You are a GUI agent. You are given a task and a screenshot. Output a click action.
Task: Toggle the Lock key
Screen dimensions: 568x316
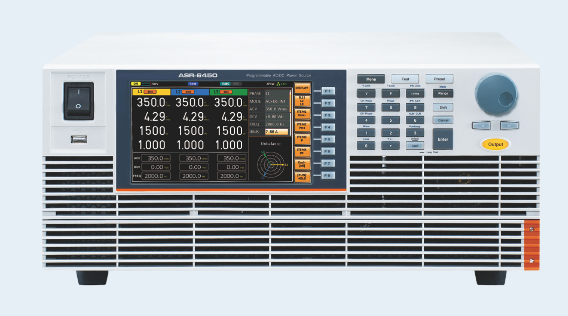(x=415, y=146)
